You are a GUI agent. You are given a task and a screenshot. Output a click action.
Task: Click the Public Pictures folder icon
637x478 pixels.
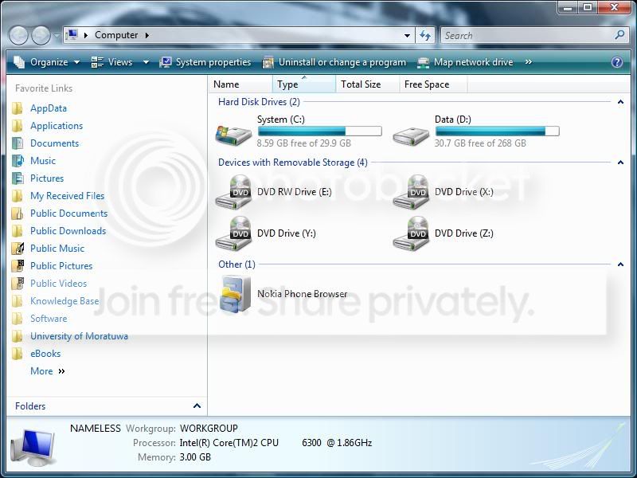(x=17, y=266)
